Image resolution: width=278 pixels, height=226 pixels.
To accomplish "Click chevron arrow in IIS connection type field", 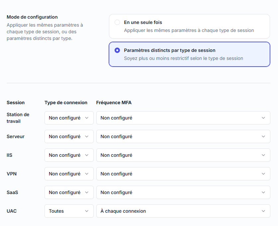I will [87, 155].
